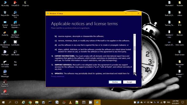Image resolution: width=187 pixels, height=105 pixels.
Task: Open the Privacy statement link
Action: [58, 76]
